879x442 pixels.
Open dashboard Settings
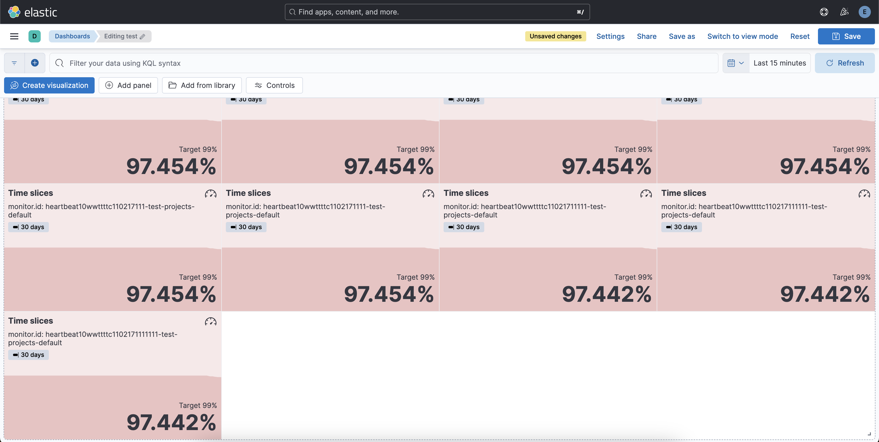[x=610, y=36]
